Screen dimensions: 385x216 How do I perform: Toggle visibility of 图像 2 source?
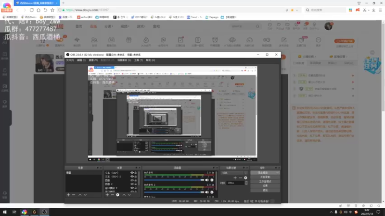pyautogui.click(x=132, y=184)
